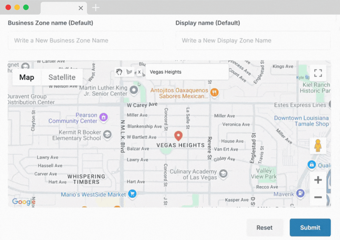Image resolution: width=340 pixels, height=240 pixels.
Task: Click Pearson Community Center purple marker
Action: [104, 117]
